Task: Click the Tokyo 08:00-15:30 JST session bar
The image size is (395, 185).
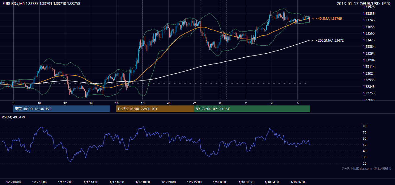Action: 61,109
